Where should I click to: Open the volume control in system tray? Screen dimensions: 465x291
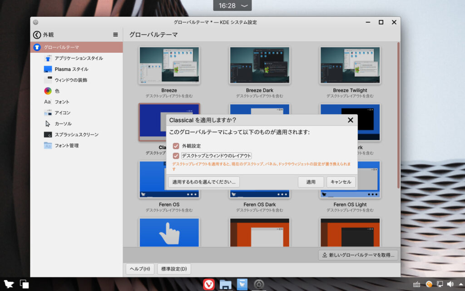pyautogui.click(x=450, y=285)
